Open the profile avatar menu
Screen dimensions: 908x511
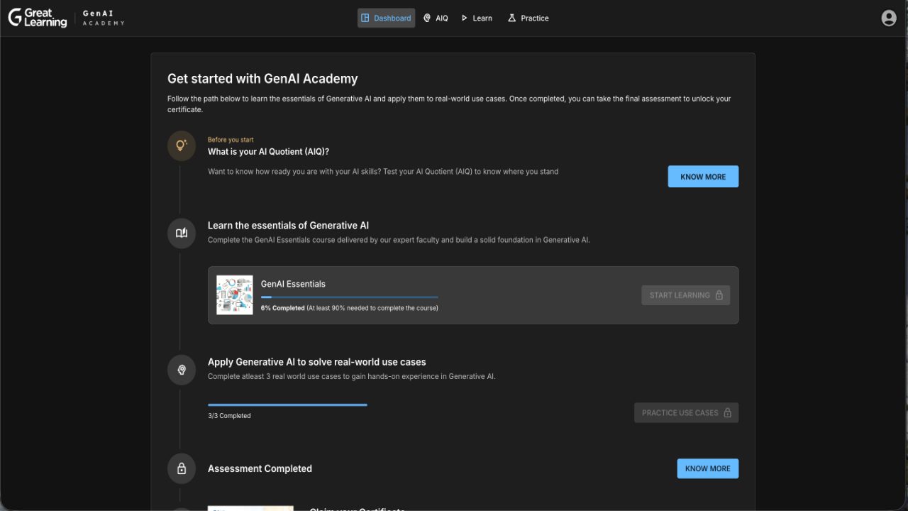[x=889, y=18]
